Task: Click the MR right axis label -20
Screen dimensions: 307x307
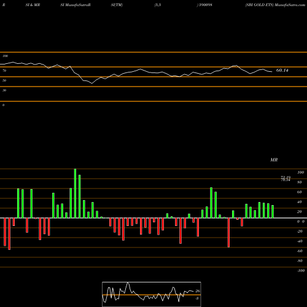Action: tap(300, 231)
